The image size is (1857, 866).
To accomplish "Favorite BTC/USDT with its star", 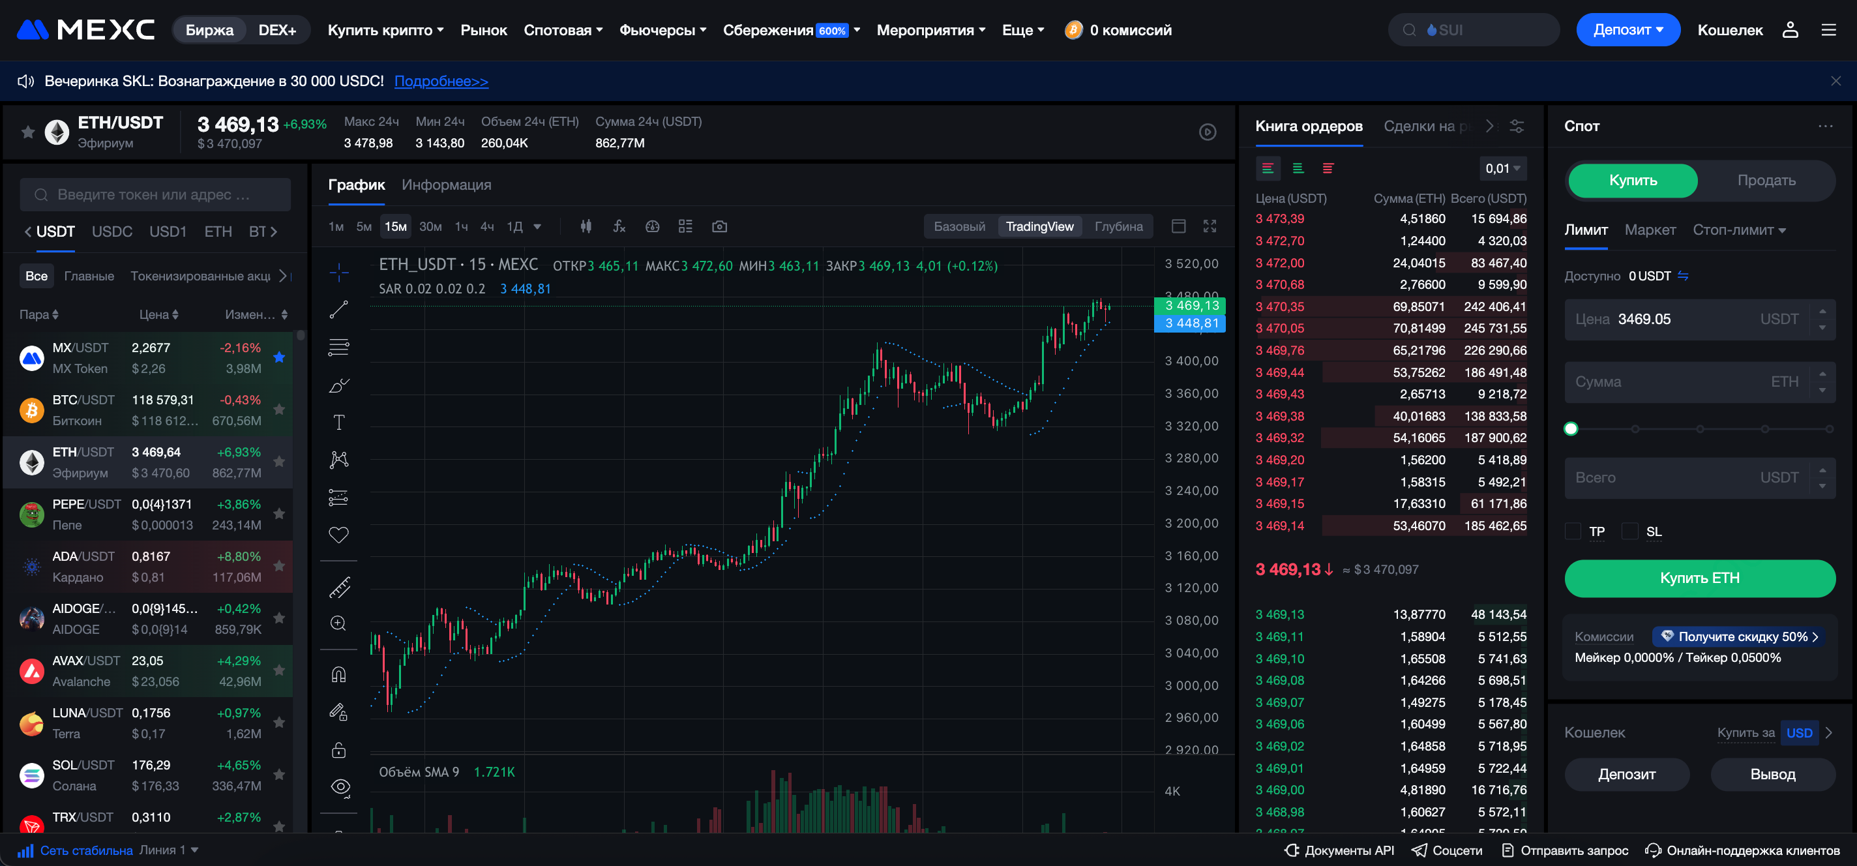I will (280, 410).
